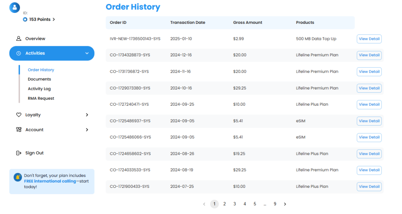Click the bell notification icon in banner
Viewport: 402px width, 214px height.
coord(18,177)
